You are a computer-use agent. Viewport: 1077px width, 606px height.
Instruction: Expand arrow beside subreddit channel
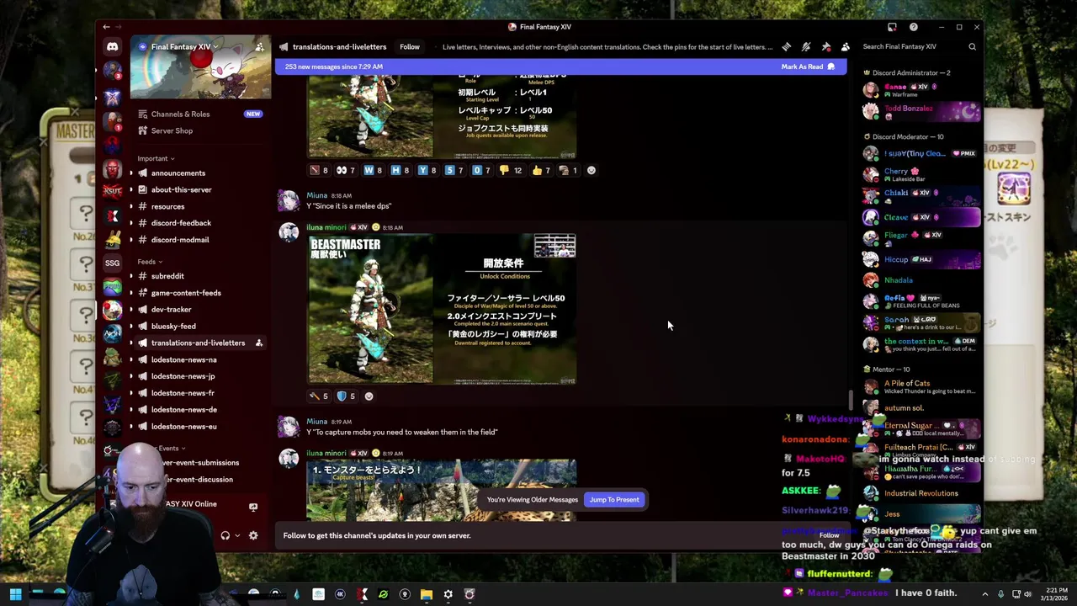(x=130, y=276)
